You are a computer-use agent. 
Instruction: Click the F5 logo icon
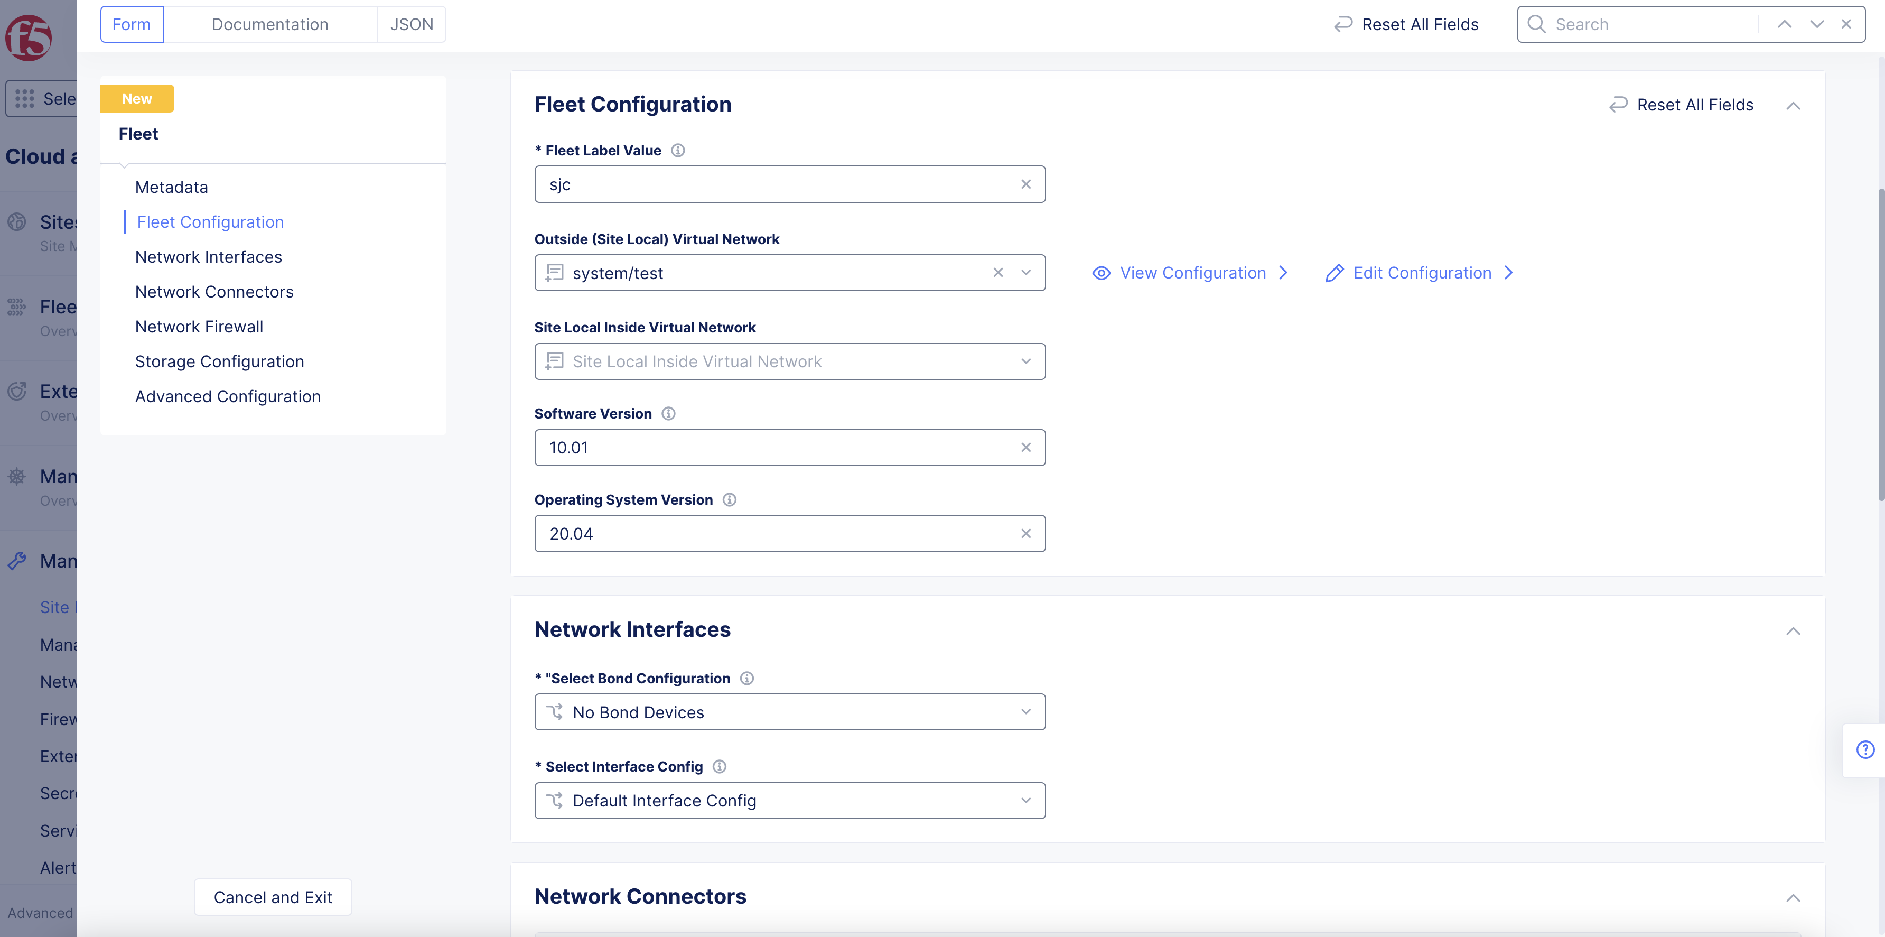click(28, 38)
